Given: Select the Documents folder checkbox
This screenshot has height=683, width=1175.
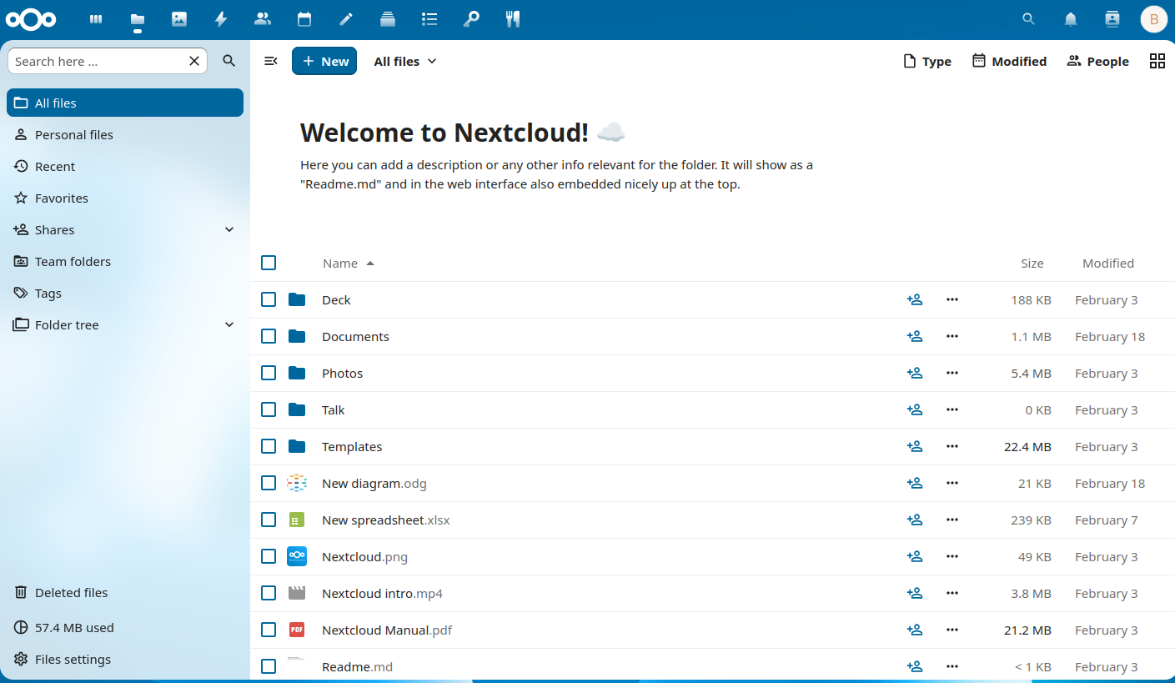Looking at the screenshot, I should pyautogui.click(x=269, y=336).
